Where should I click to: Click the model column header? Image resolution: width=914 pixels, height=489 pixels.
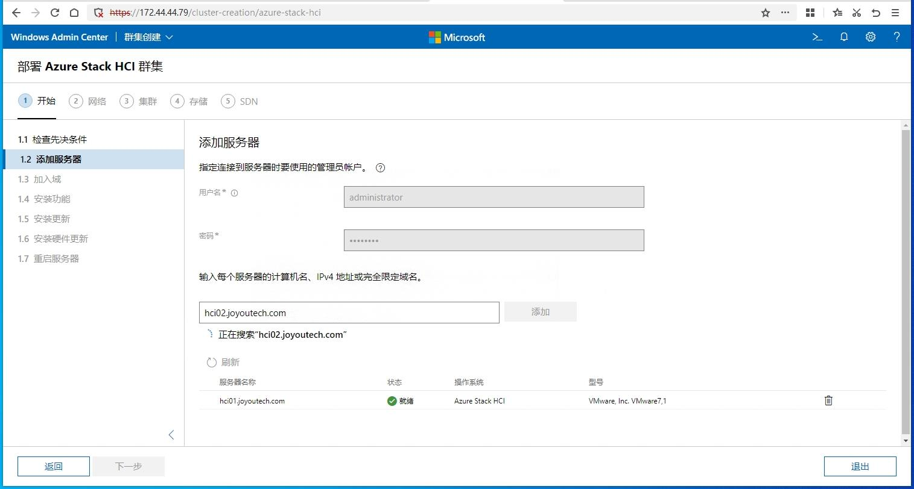595,382
